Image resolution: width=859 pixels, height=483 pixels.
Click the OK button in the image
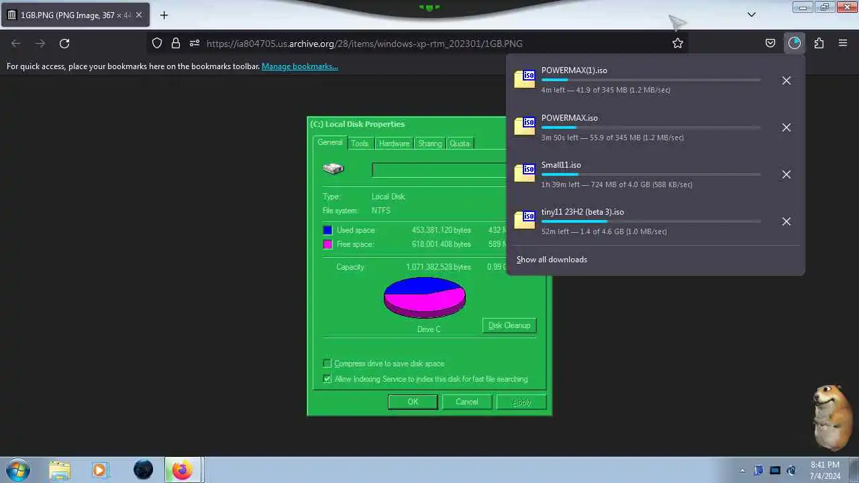point(413,402)
